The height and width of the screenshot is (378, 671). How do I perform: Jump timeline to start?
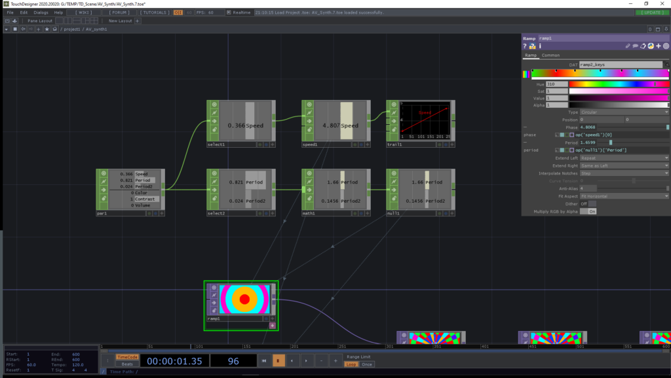point(263,360)
